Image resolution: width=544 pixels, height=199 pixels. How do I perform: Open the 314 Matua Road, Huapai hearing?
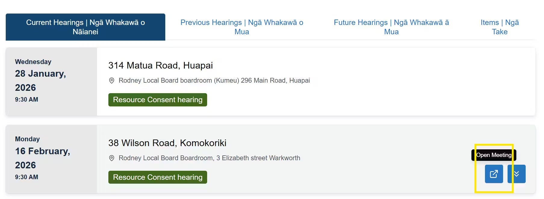coord(161,65)
